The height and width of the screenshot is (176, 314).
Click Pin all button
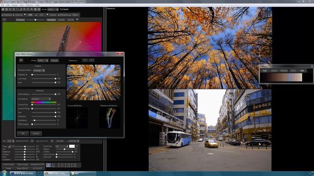(71, 20)
